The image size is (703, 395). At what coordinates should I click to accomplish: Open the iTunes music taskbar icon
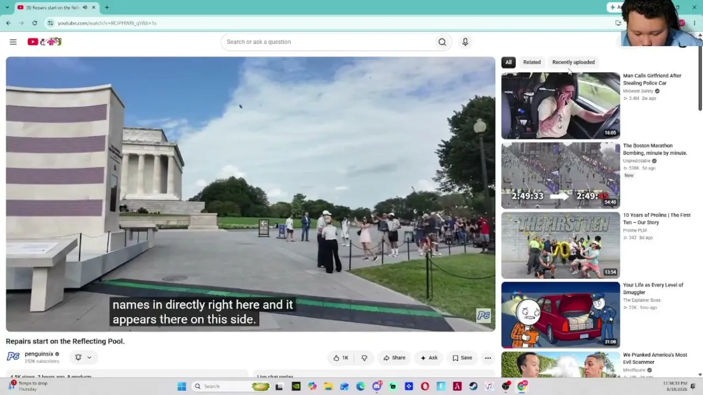[489, 386]
